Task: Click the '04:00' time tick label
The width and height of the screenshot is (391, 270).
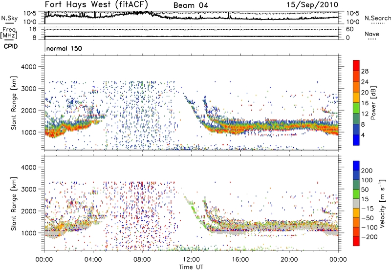Action: [93, 260]
